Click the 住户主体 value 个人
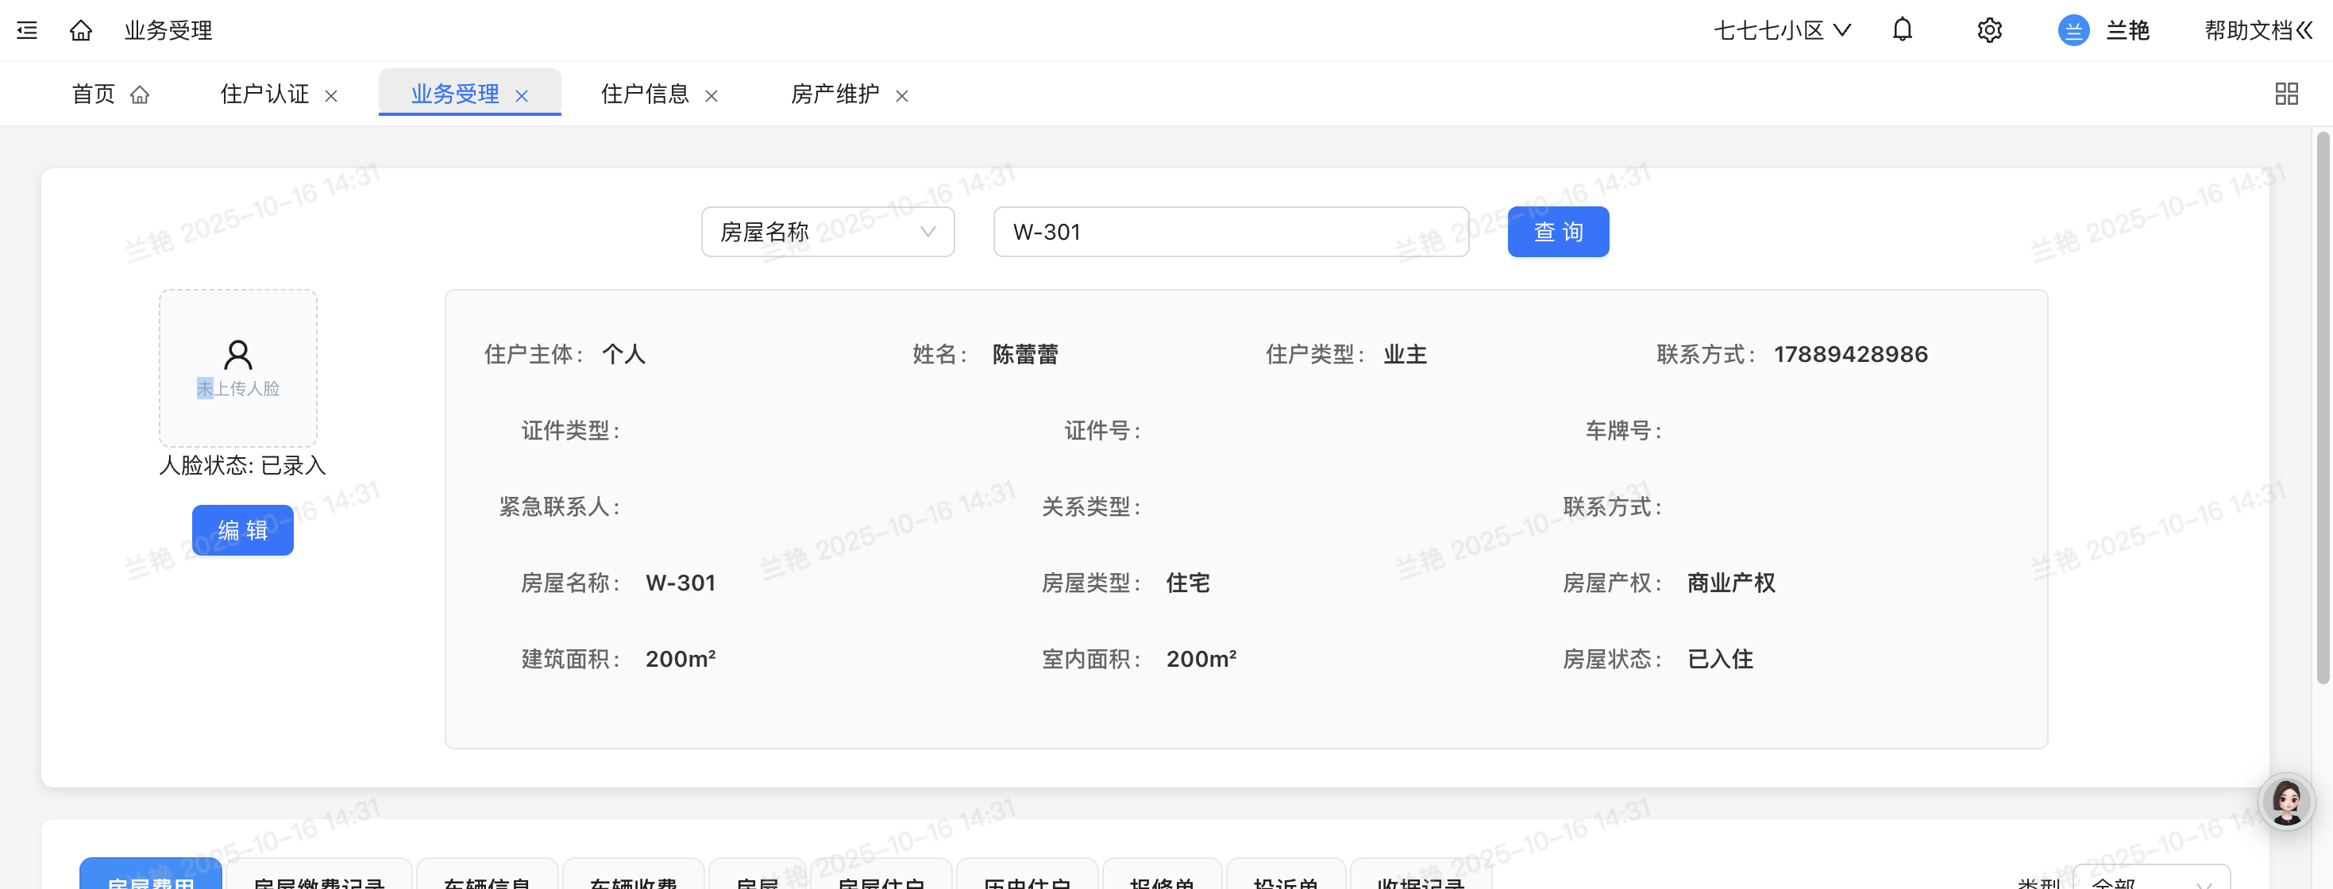This screenshot has height=889, width=2333. (624, 354)
